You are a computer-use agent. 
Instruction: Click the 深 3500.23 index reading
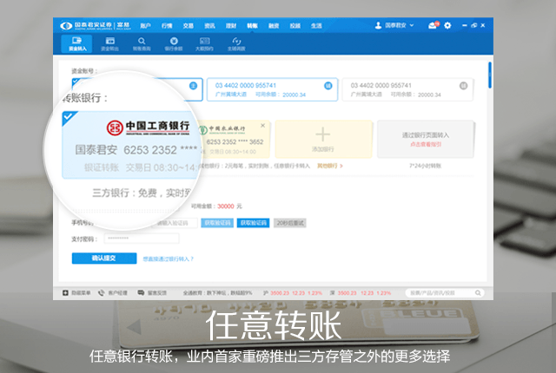(360, 292)
